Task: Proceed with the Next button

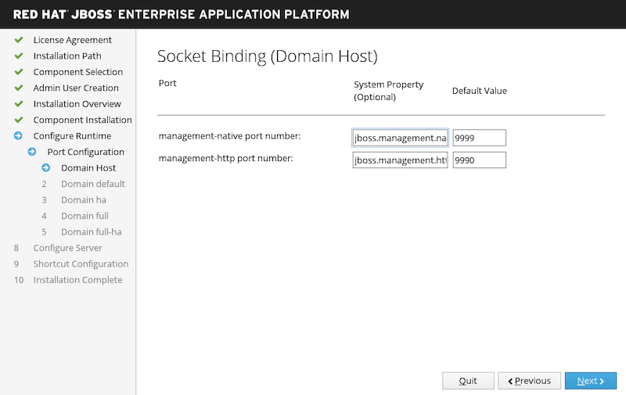Action: pyautogui.click(x=591, y=381)
